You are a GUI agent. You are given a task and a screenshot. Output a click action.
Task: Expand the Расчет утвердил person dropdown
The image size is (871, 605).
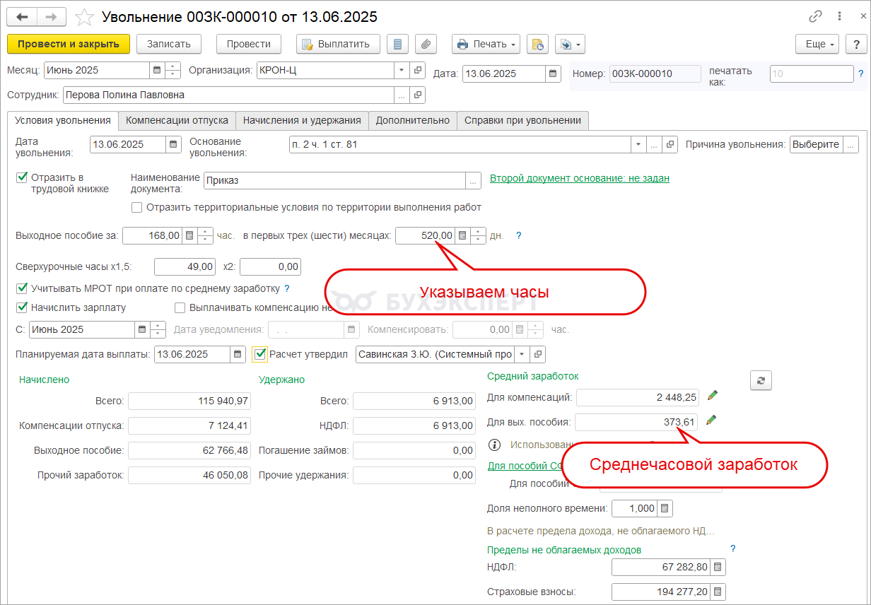pyautogui.click(x=522, y=354)
